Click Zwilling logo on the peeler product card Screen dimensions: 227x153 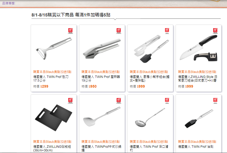[71, 31]
